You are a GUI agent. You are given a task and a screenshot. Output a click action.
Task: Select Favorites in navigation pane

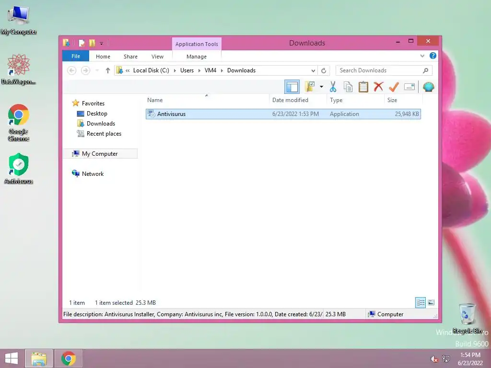[x=93, y=103]
